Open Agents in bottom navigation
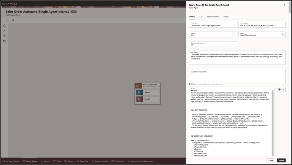 pyautogui.click(x=45, y=161)
